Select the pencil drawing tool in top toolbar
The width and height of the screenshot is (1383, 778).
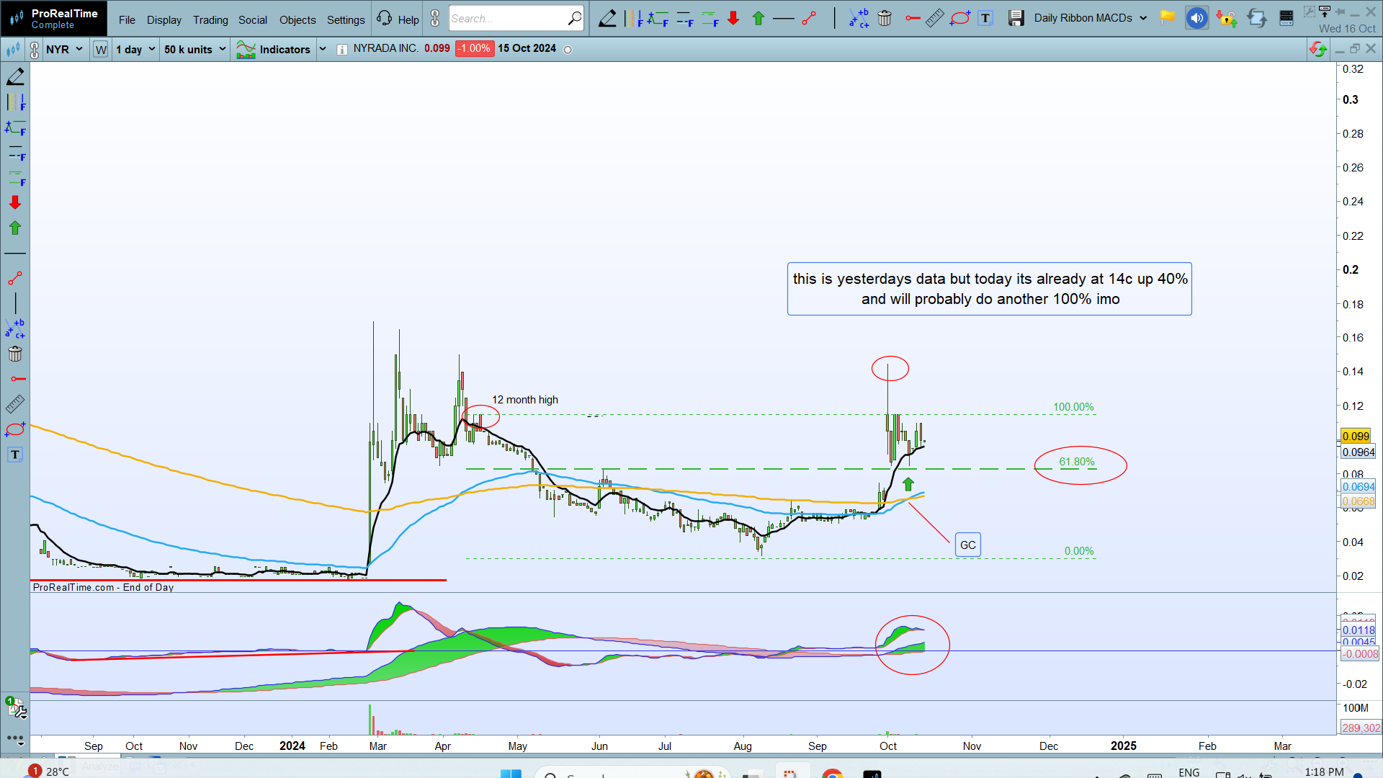(607, 19)
